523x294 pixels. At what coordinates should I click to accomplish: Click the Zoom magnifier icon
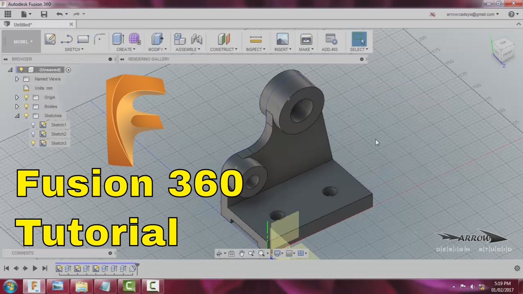(x=251, y=254)
